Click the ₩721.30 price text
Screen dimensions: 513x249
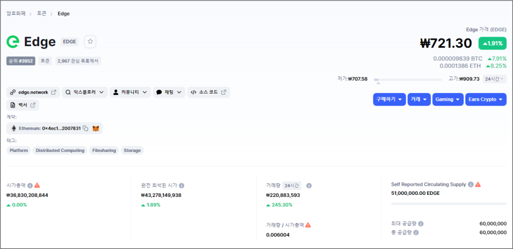446,43
